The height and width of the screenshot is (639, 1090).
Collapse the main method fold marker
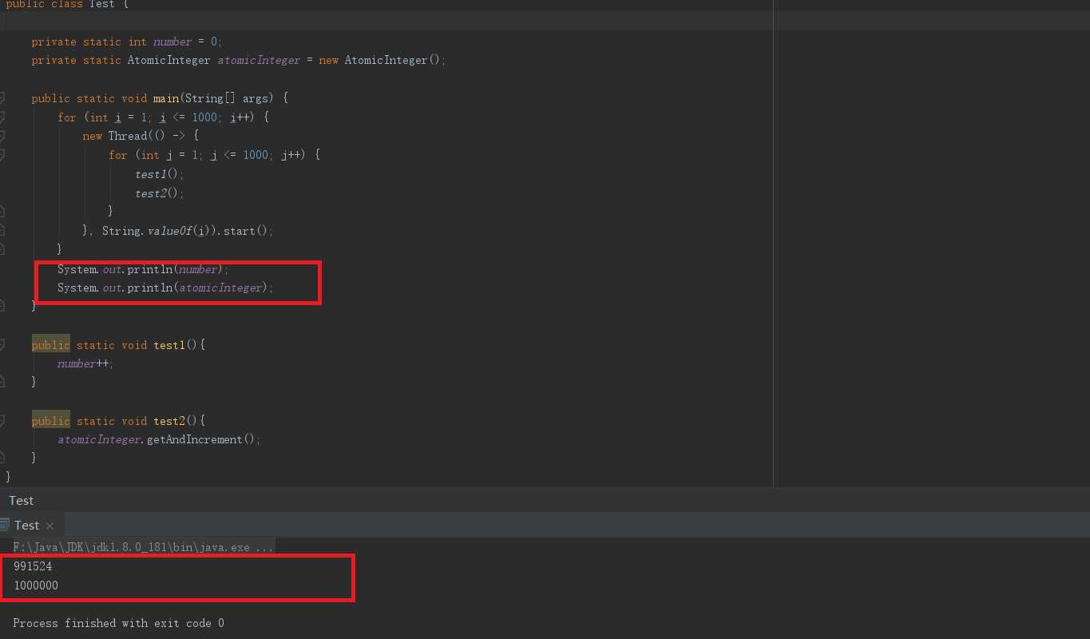coord(2,98)
